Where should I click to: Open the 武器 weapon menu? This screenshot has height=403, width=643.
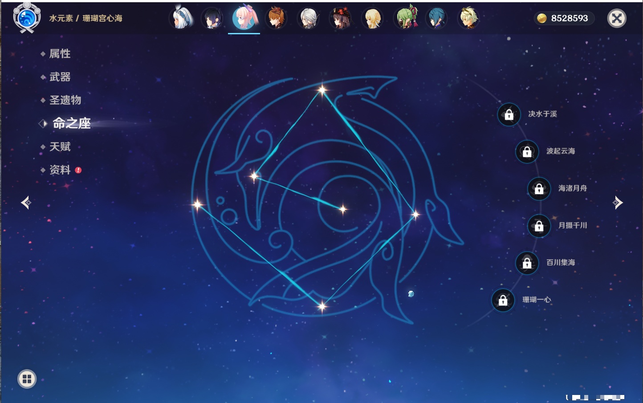click(x=60, y=77)
